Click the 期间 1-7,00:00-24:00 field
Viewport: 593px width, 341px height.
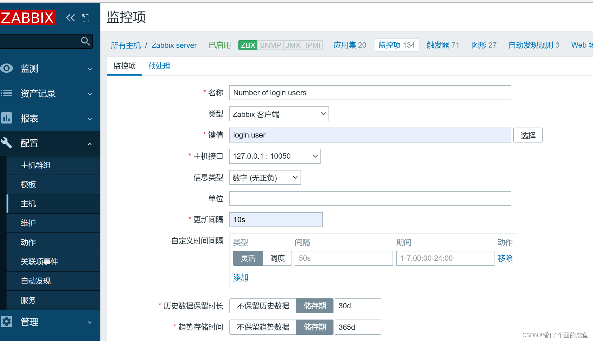(445, 258)
